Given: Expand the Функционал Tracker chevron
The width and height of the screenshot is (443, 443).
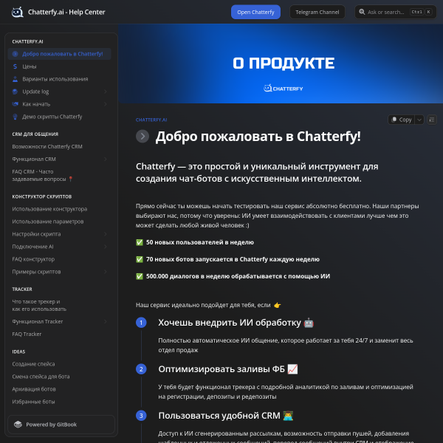Looking at the screenshot, I should (105, 321).
